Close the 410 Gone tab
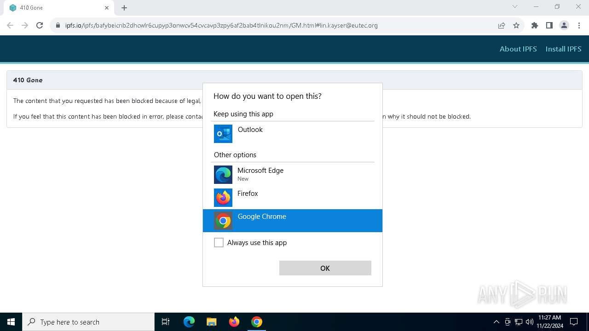The image size is (589, 331). point(107,8)
